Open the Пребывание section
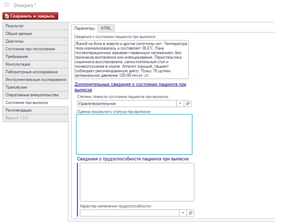Screen dimensions: 285x224 pos(35,56)
